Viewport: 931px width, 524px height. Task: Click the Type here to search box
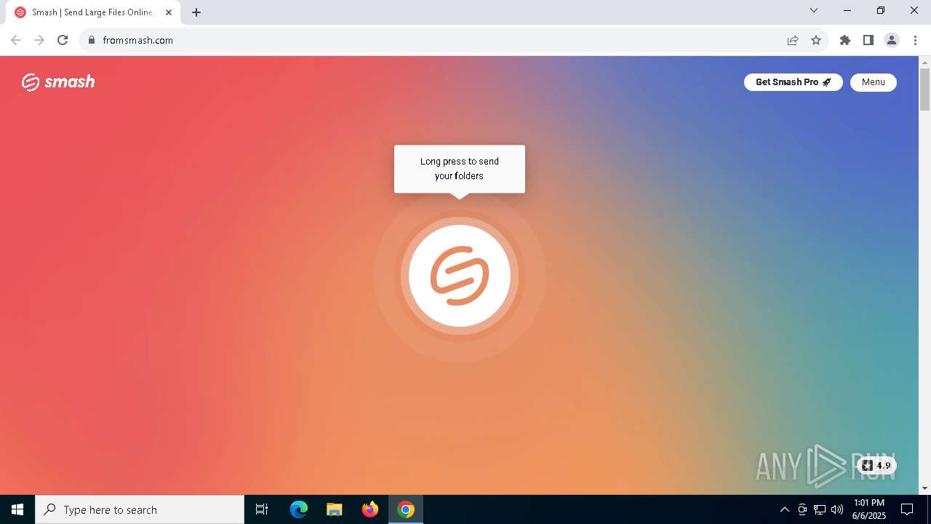(140, 509)
